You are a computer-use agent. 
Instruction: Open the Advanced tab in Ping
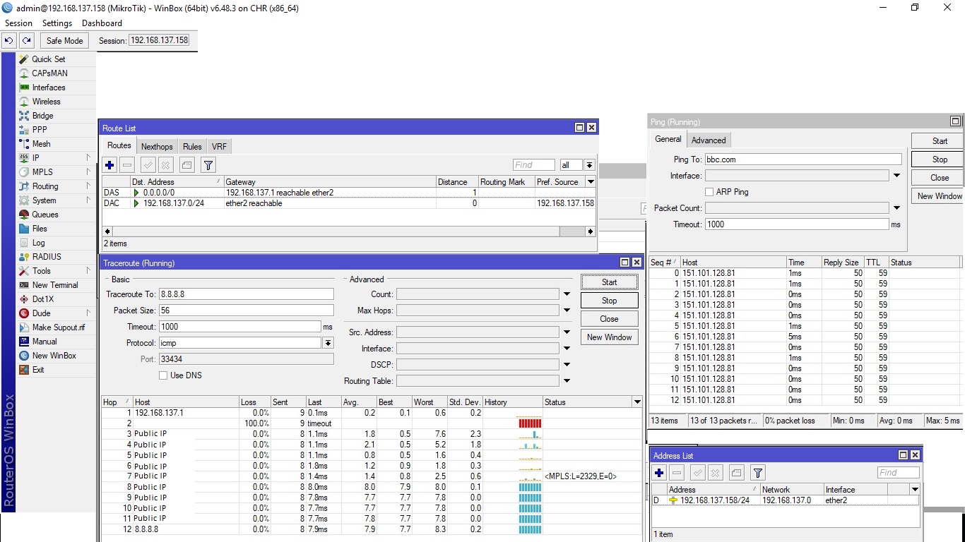709,140
